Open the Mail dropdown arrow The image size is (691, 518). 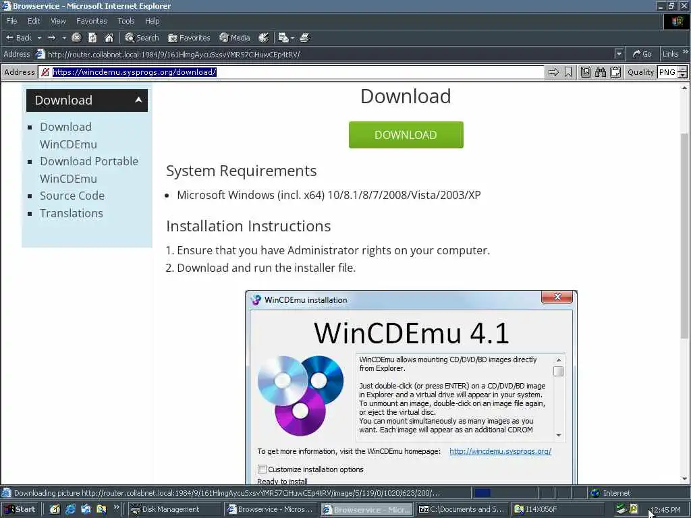point(292,38)
